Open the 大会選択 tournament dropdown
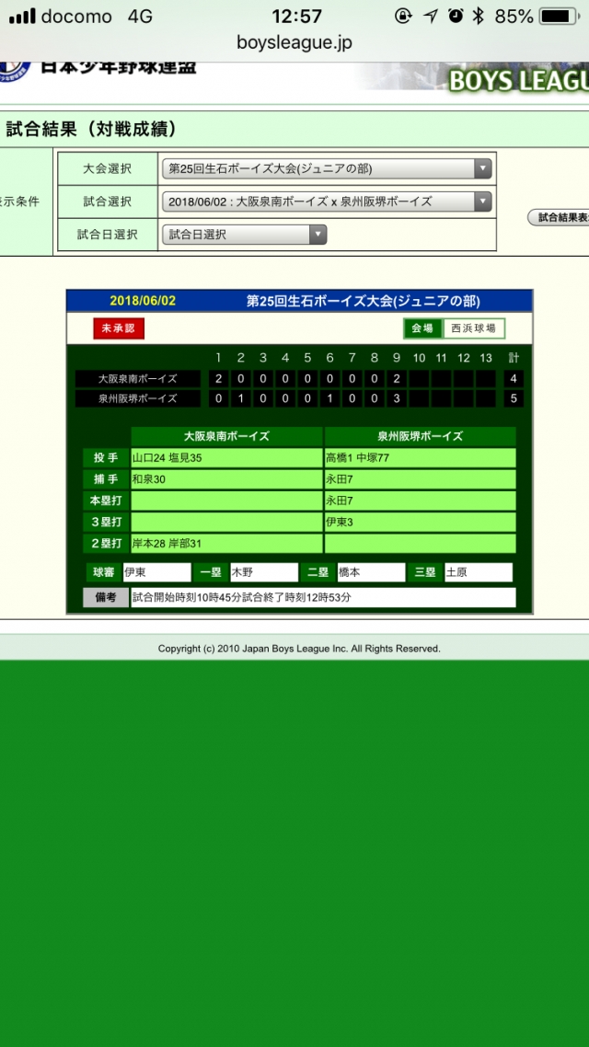Viewport: 589px width, 1047px height. [x=327, y=168]
